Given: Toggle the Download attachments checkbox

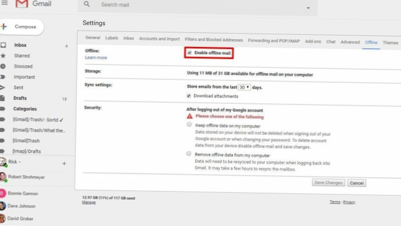Looking at the screenshot, I should pyautogui.click(x=189, y=96).
